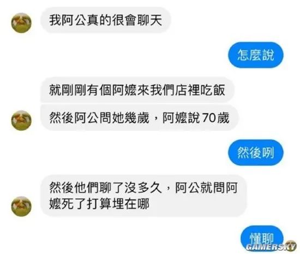Tap the blue 懂聊 reply bubble
The height and width of the screenshot is (254, 300).
click(x=262, y=238)
